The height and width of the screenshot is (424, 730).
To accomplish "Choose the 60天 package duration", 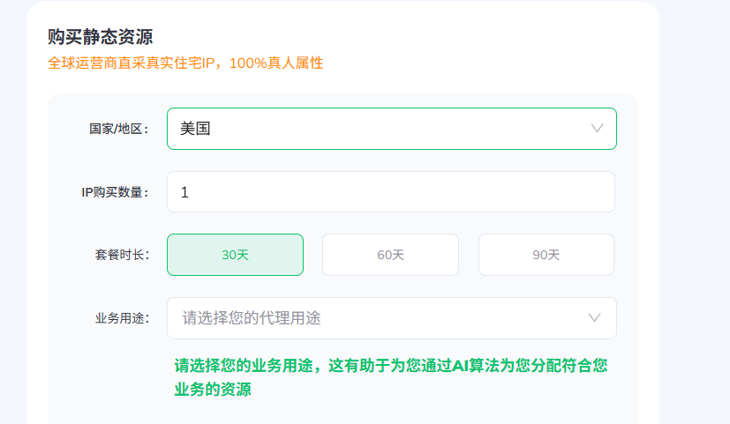I will point(391,255).
